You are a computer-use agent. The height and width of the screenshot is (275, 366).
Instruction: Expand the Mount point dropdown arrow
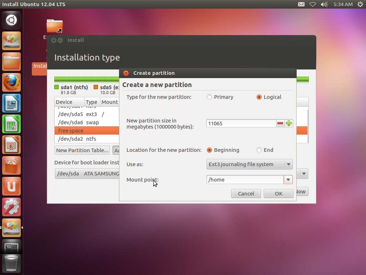(288, 180)
